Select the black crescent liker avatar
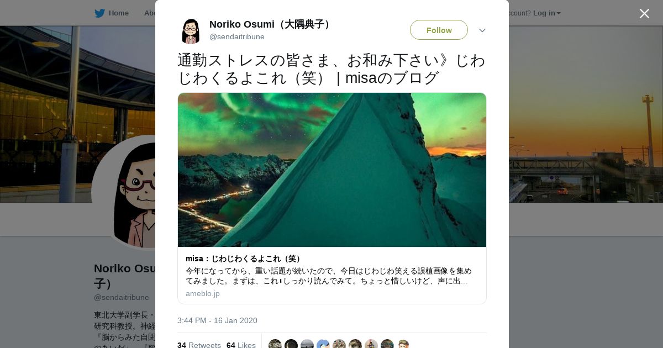Viewport: 663px width, 348px height. click(291, 344)
